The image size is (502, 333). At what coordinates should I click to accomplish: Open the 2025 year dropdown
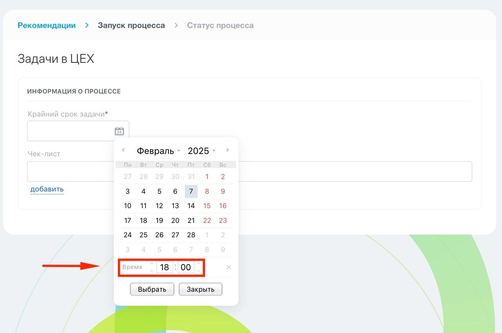coord(202,151)
